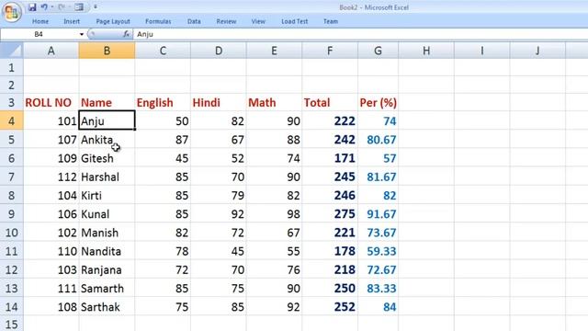Click roll number 106 cell
The height and width of the screenshot is (331, 588).
pos(51,214)
